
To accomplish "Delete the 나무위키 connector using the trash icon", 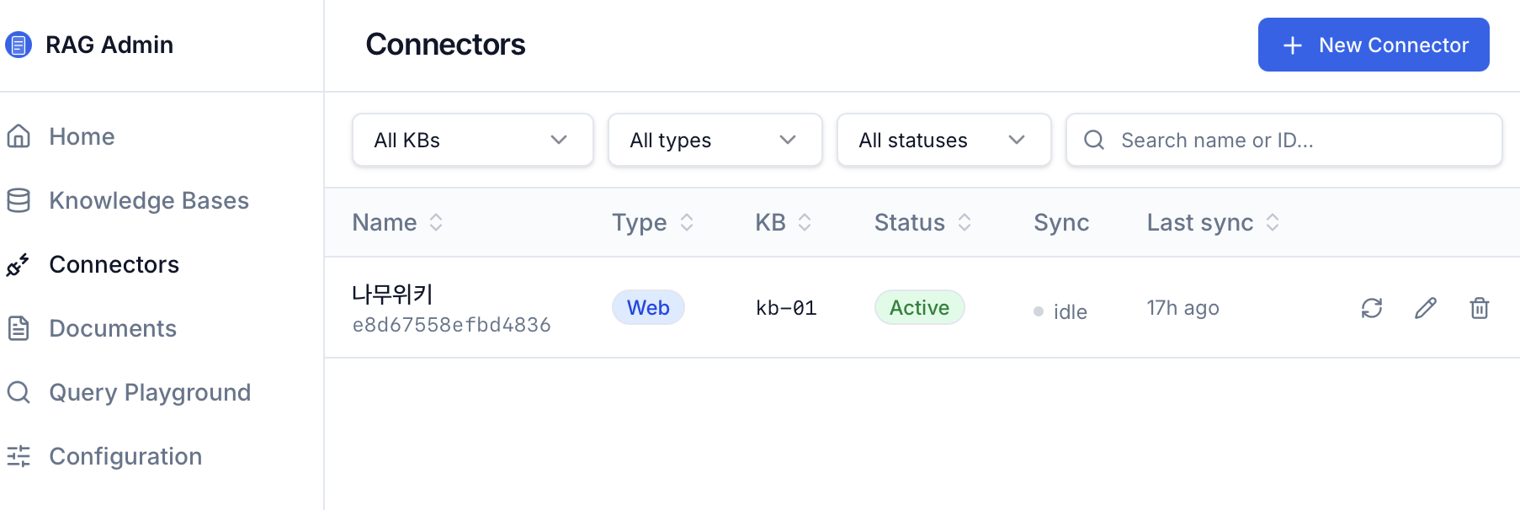I will pos(1480,308).
